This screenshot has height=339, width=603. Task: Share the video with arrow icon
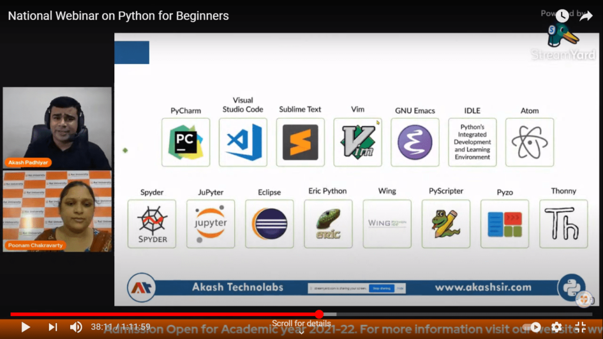click(x=586, y=16)
